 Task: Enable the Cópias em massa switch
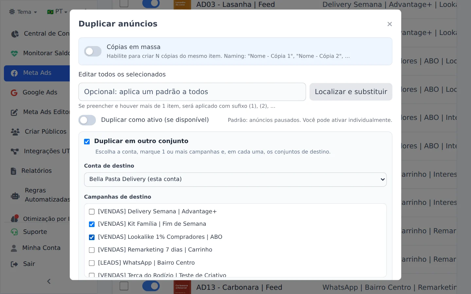[93, 51]
